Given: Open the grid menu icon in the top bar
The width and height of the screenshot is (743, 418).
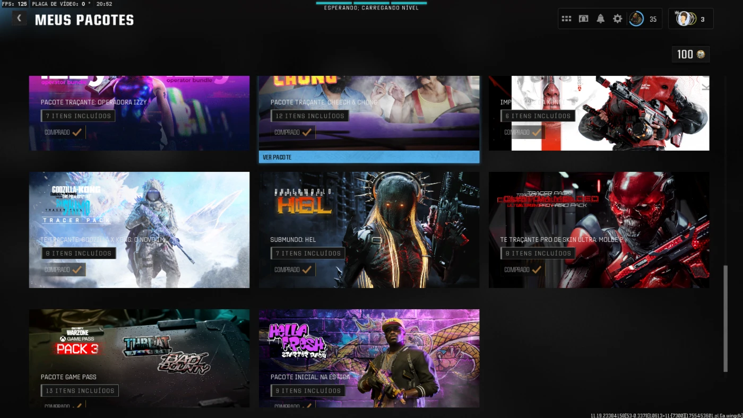Looking at the screenshot, I should (x=566, y=19).
